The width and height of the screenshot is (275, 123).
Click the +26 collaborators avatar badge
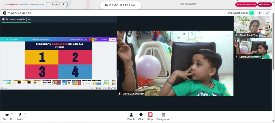[x=86, y=39]
